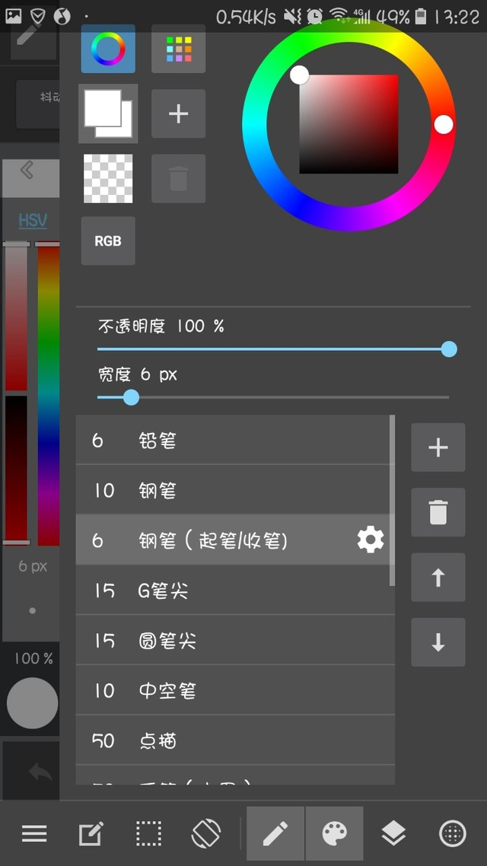Move the selected brush down
The width and height of the screenshot is (487, 866).
438,642
